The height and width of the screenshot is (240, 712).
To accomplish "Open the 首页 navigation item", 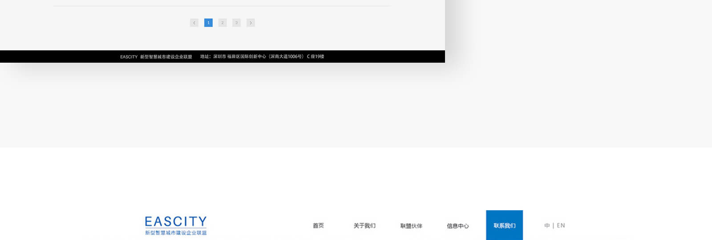I will 318,226.
